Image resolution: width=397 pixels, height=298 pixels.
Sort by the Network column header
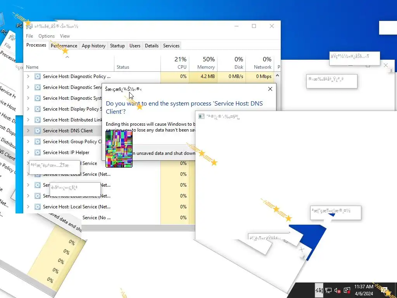260,63
